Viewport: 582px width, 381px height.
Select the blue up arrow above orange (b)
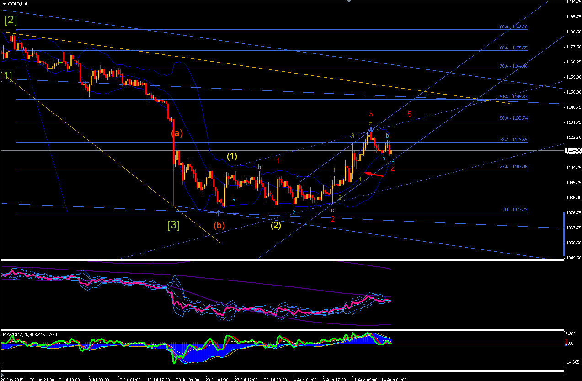219,212
